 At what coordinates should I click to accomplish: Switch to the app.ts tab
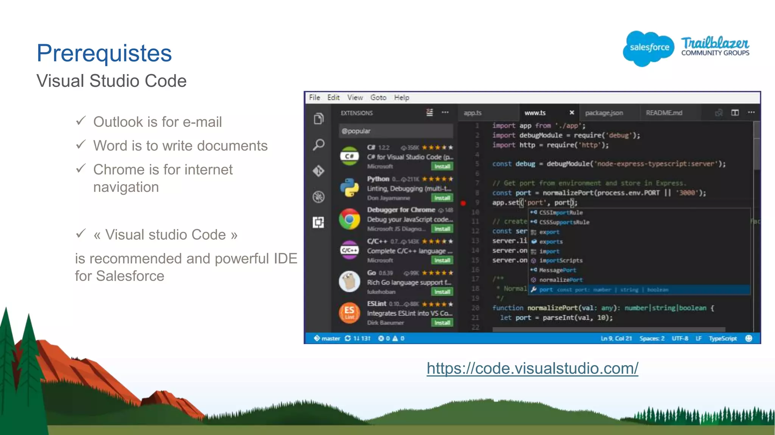coord(488,113)
